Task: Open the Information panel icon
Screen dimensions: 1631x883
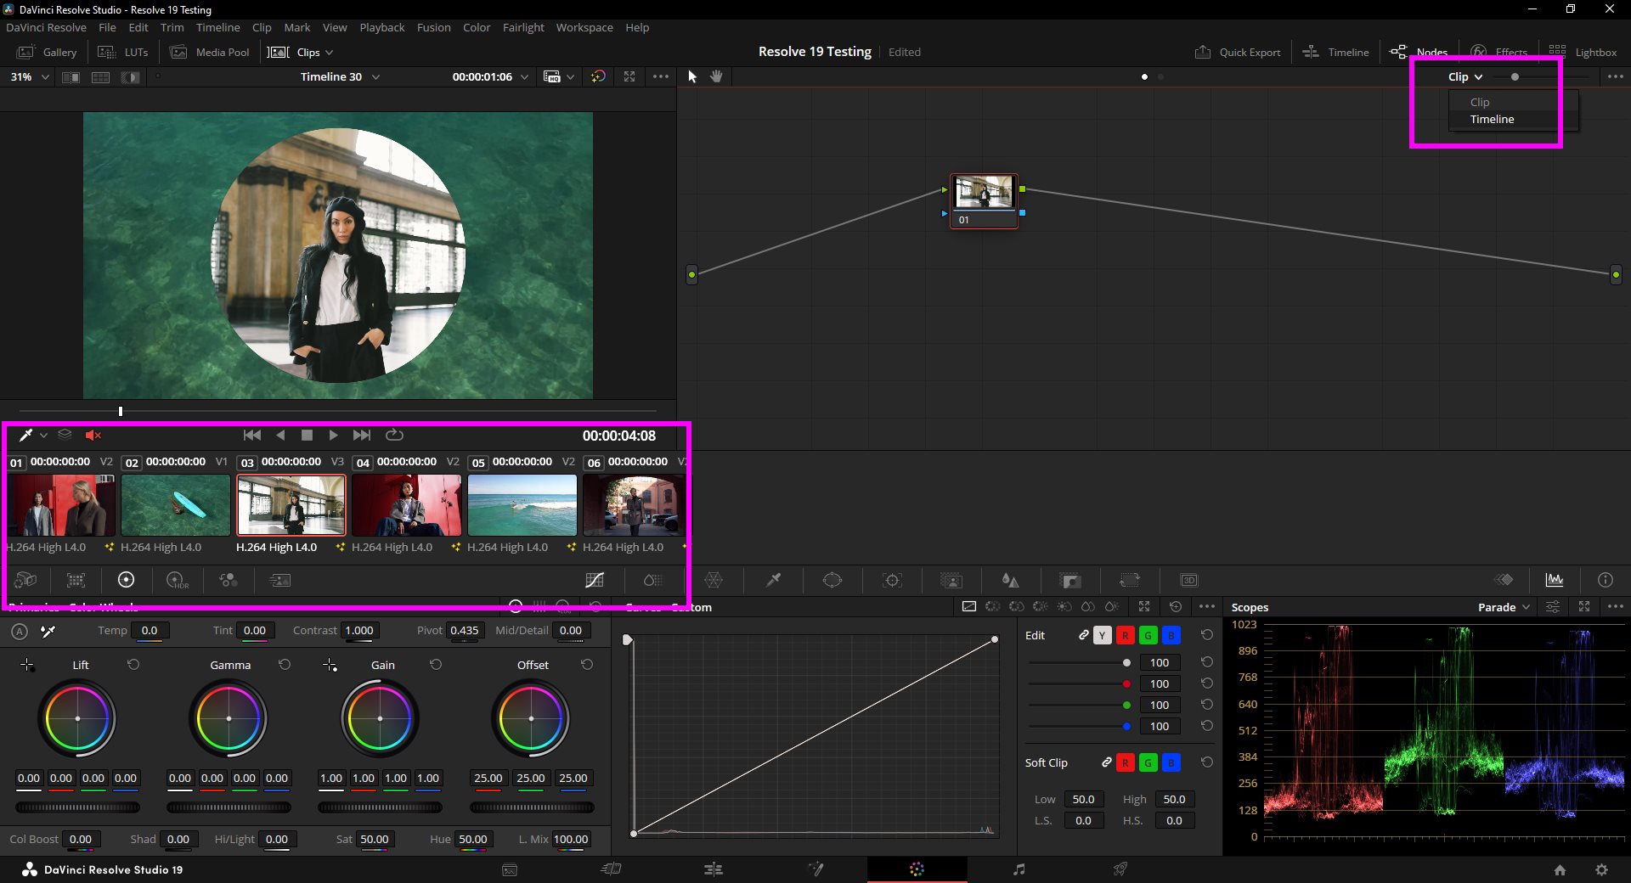Action: pyautogui.click(x=1606, y=580)
